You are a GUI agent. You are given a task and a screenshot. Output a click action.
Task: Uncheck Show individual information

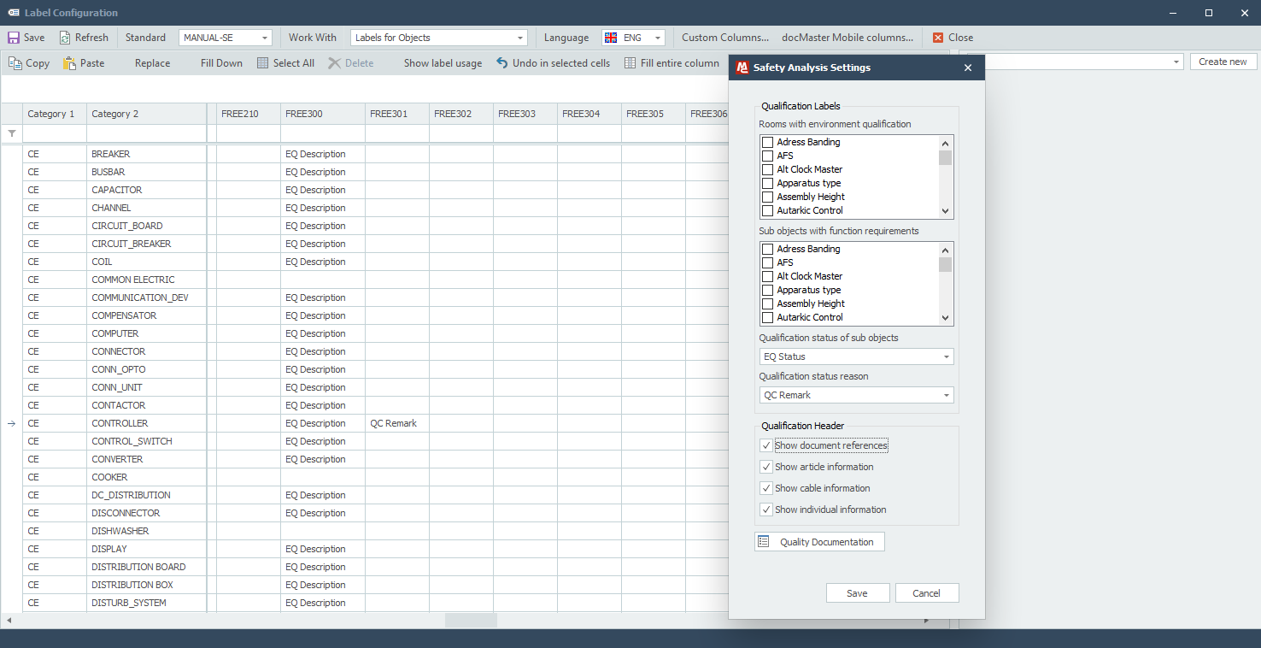(765, 510)
